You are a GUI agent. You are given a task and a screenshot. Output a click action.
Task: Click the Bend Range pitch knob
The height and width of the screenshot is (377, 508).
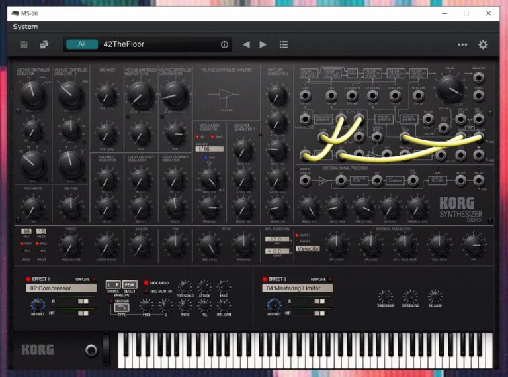point(209,244)
